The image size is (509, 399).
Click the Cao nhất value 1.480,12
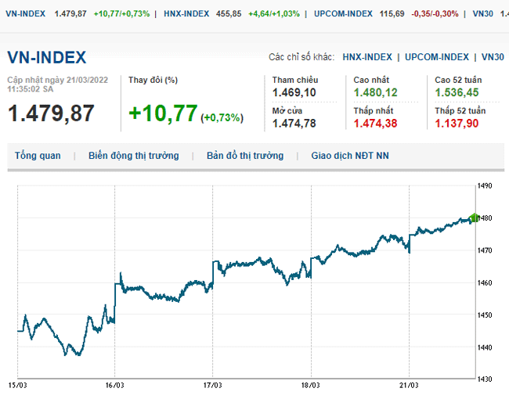375,93
